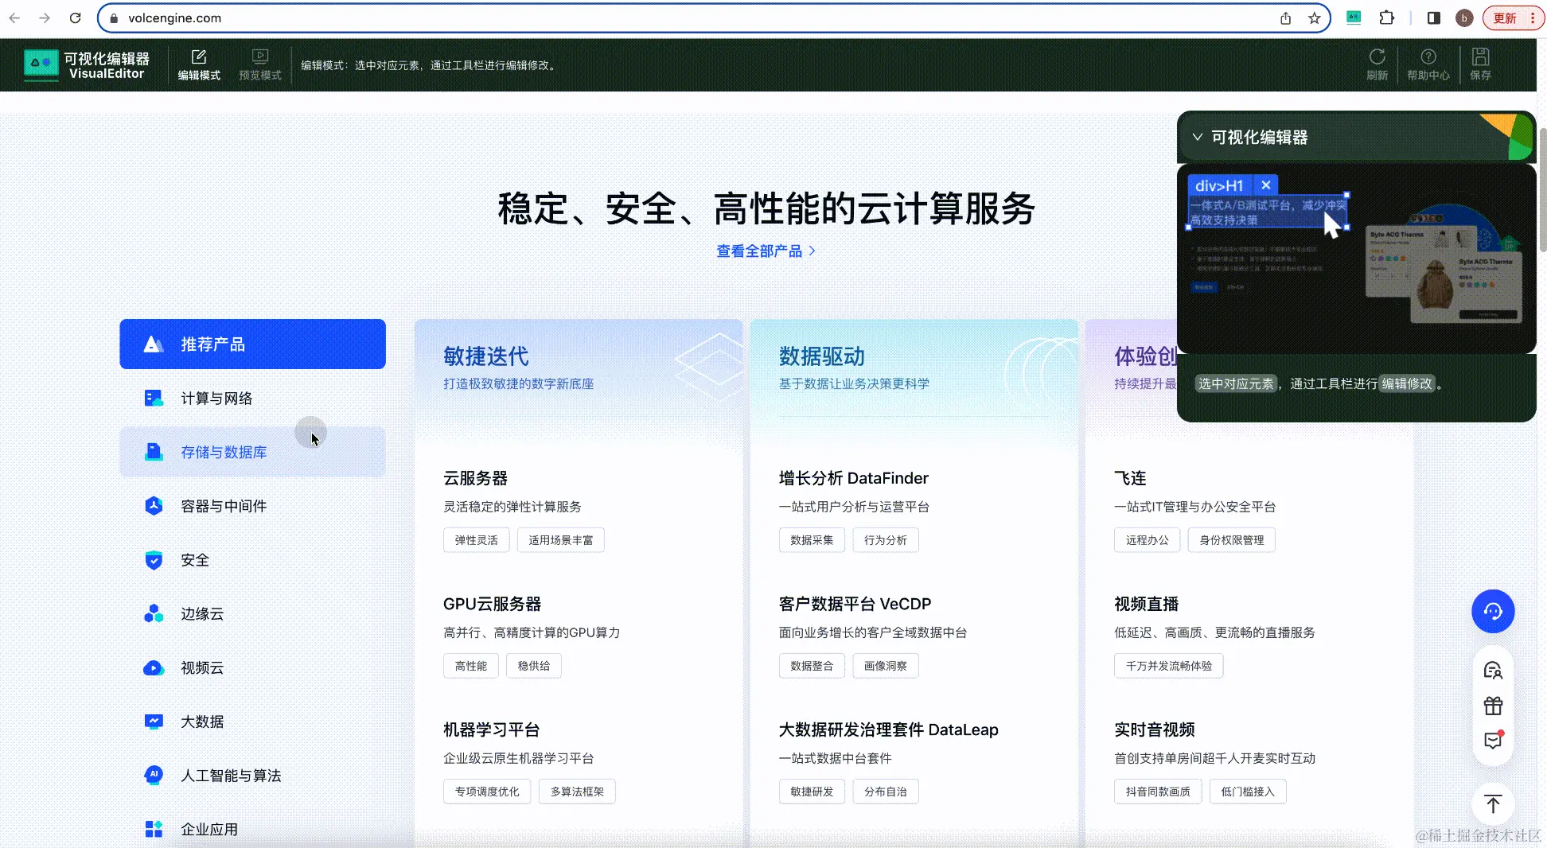Open 增长分析 DataFinder product
Image resolution: width=1547 pixels, height=848 pixels.
853,478
